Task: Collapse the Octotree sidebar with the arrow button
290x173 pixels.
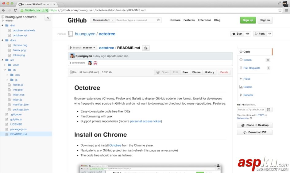Action: (48, 18)
